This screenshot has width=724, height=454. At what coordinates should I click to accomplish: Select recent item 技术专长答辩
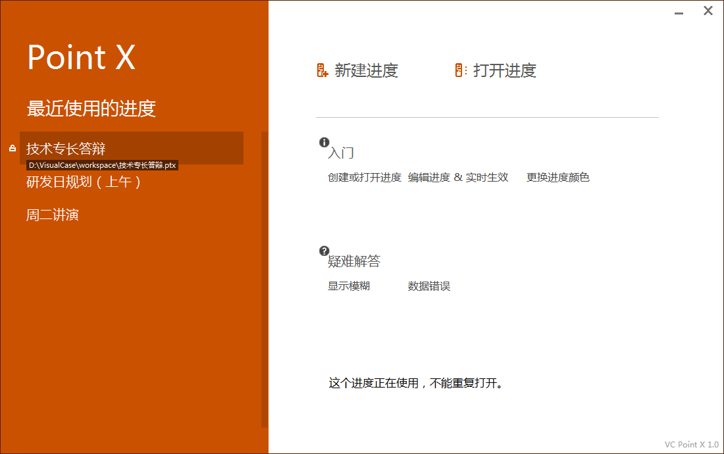tap(66, 149)
